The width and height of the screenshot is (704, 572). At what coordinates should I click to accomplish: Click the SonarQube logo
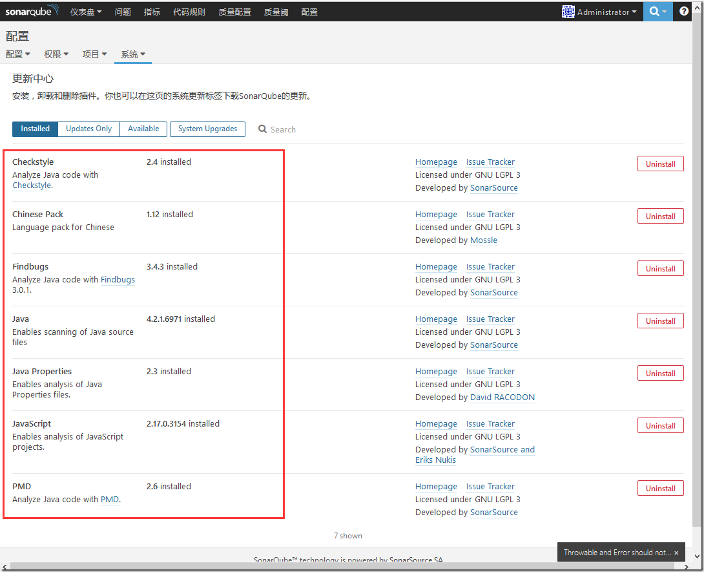[x=32, y=11]
